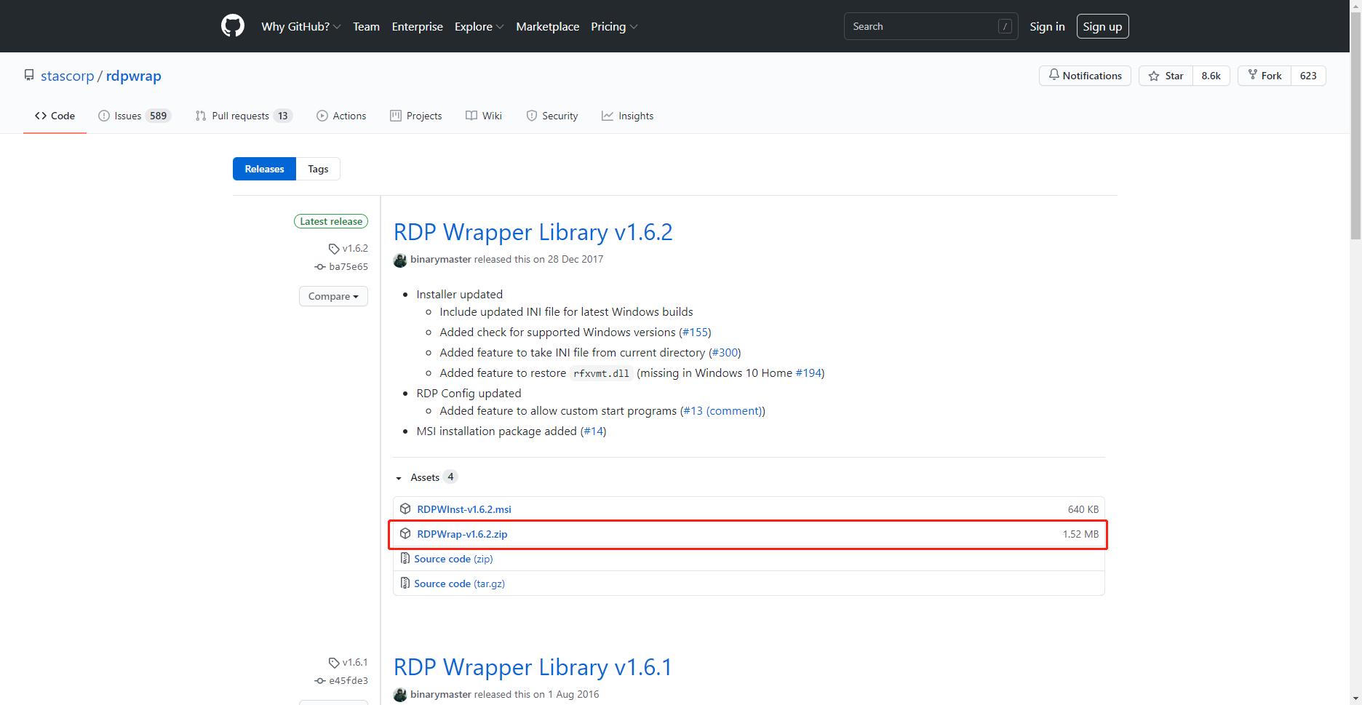Click commit hash e45fde3
The height and width of the screenshot is (705, 1362).
coord(349,681)
